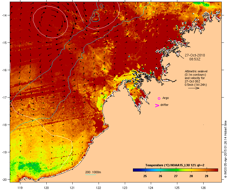
Task: Click the time '08:53Z' text
Action: [x=195, y=59]
